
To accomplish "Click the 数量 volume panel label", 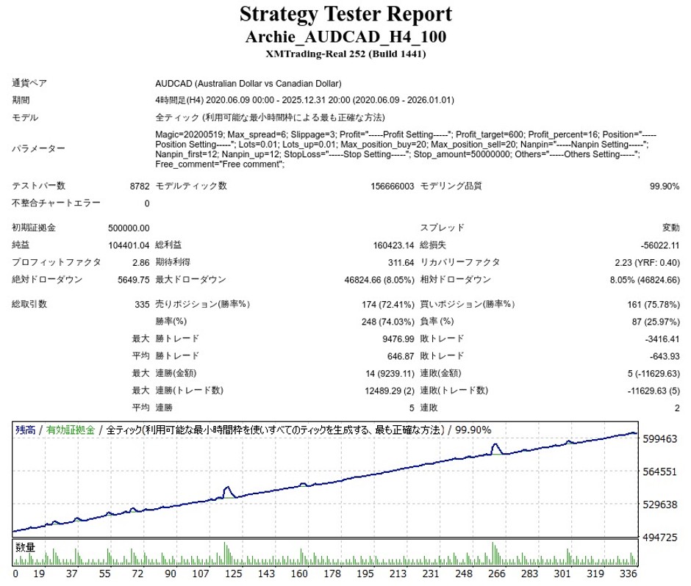I will [x=25, y=548].
